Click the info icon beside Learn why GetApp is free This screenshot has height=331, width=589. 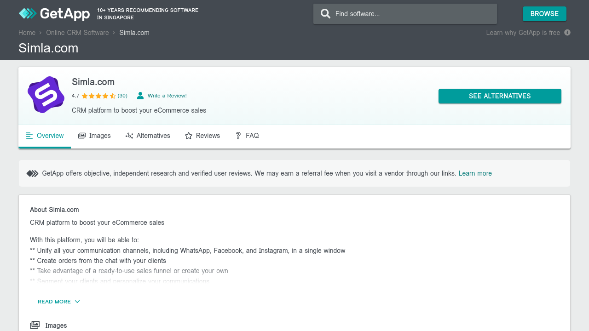tap(567, 33)
